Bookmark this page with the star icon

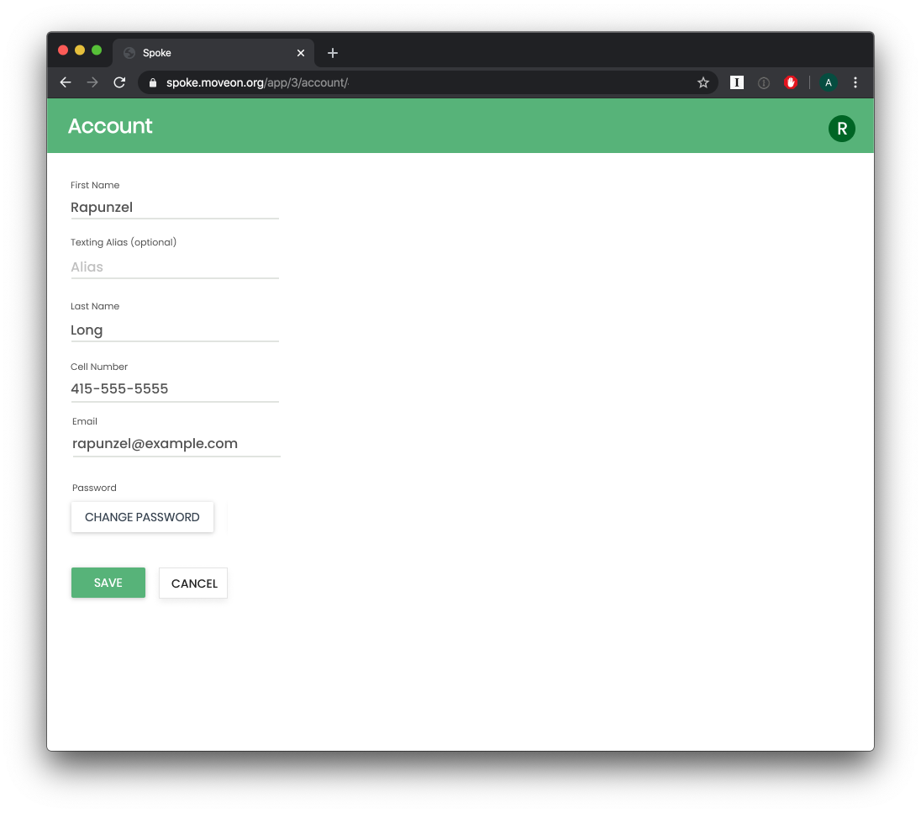pyautogui.click(x=703, y=83)
